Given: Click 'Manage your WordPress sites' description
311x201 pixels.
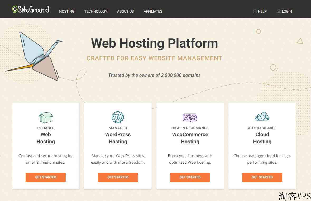Looking at the screenshot, I should 118,159.
